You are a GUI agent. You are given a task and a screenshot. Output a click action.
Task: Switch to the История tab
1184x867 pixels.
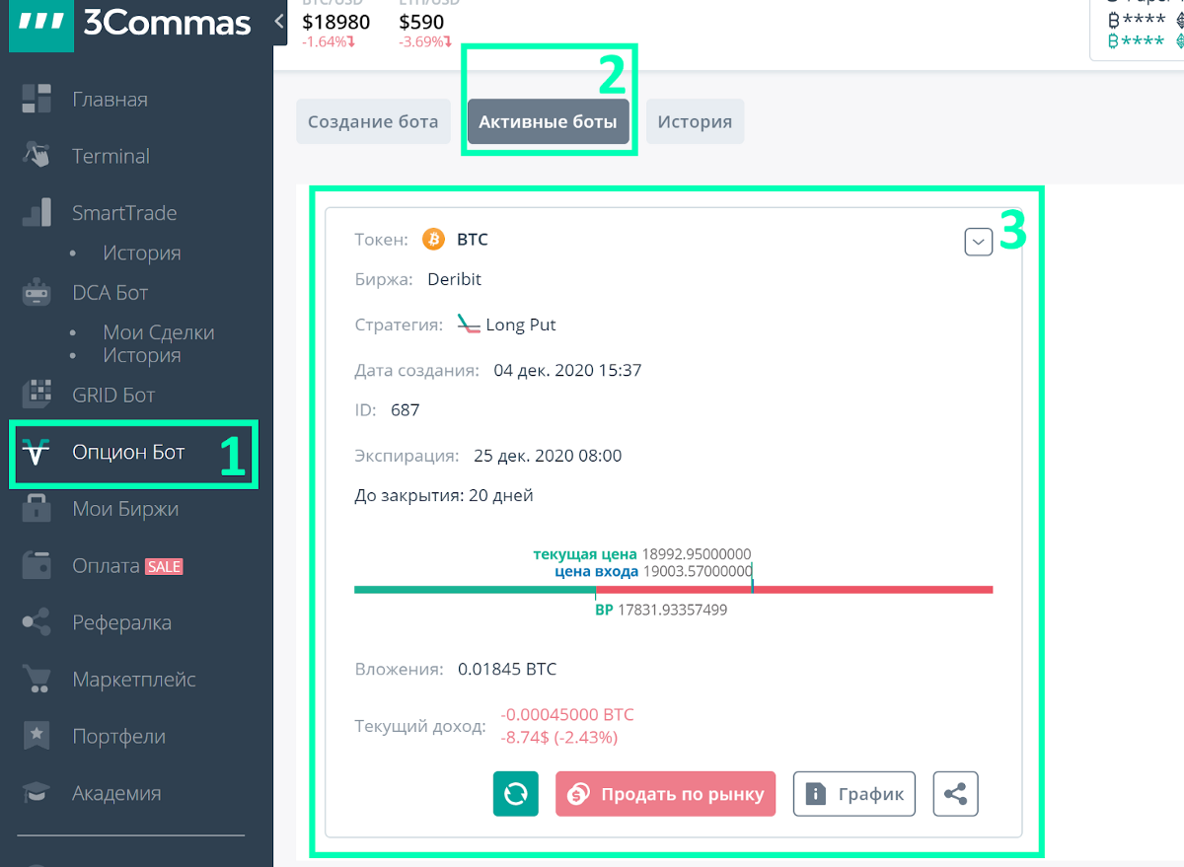pyautogui.click(x=695, y=122)
